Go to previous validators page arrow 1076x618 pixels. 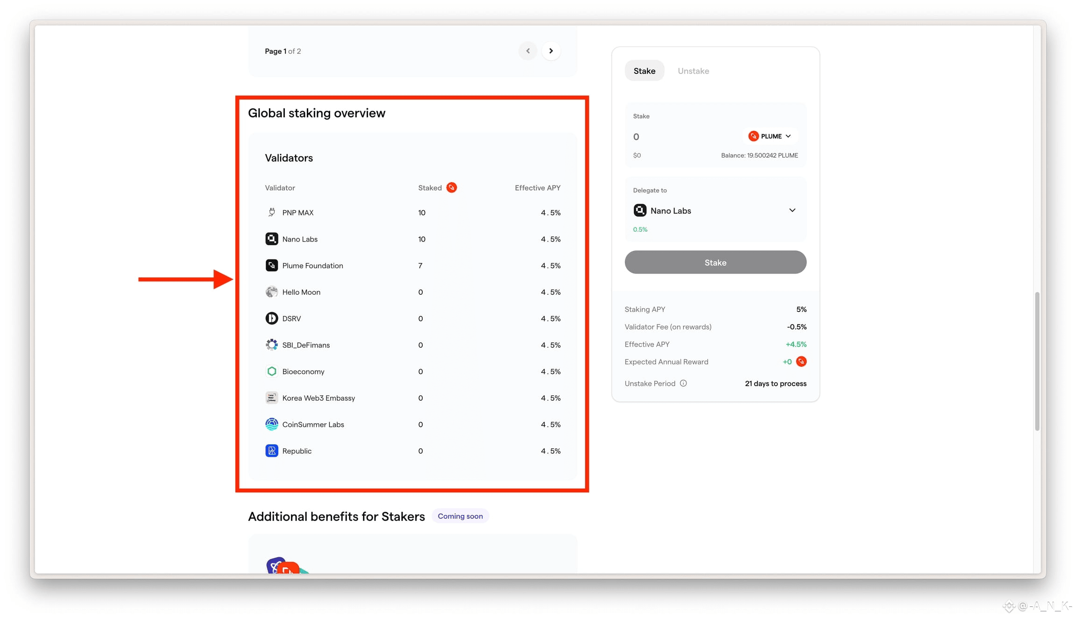(528, 51)
